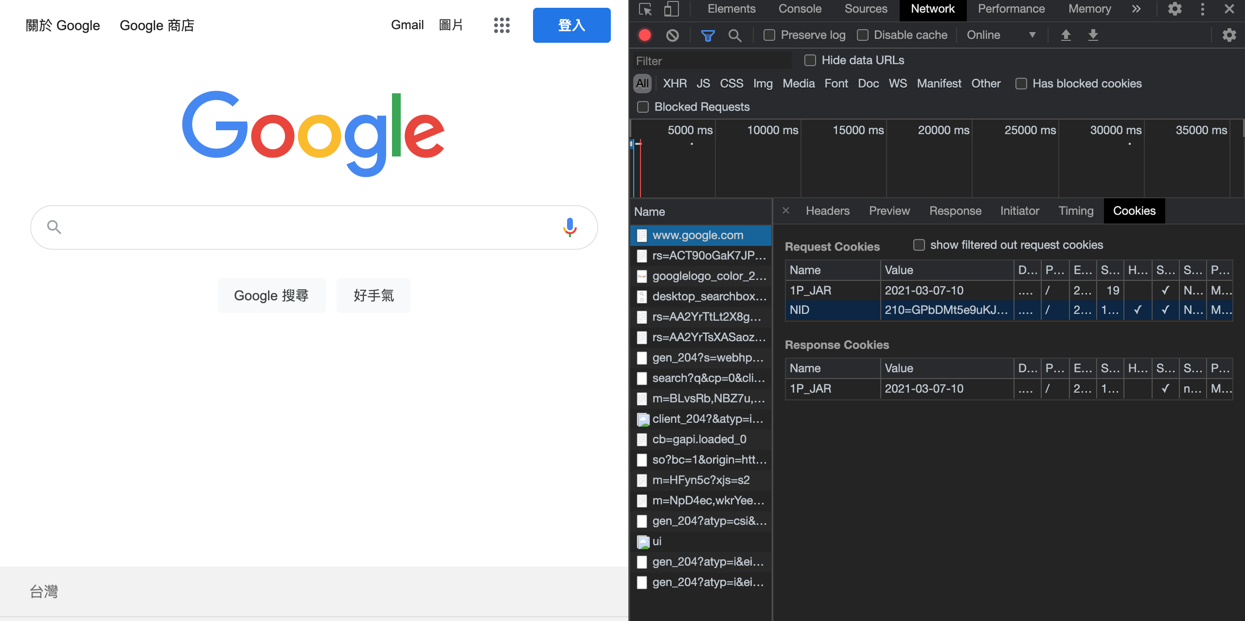Screen dimensions: 1245x621
Task: Import HAR file with upload arrow
Action: tap(1066, 35)
